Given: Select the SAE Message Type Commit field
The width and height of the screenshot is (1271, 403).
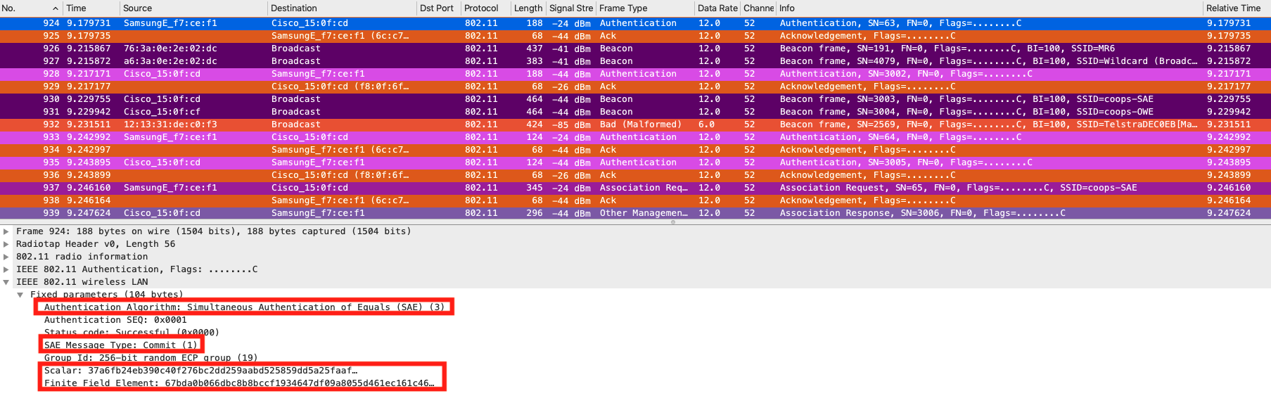Looking at the screenshot, I should coord(120,345).
